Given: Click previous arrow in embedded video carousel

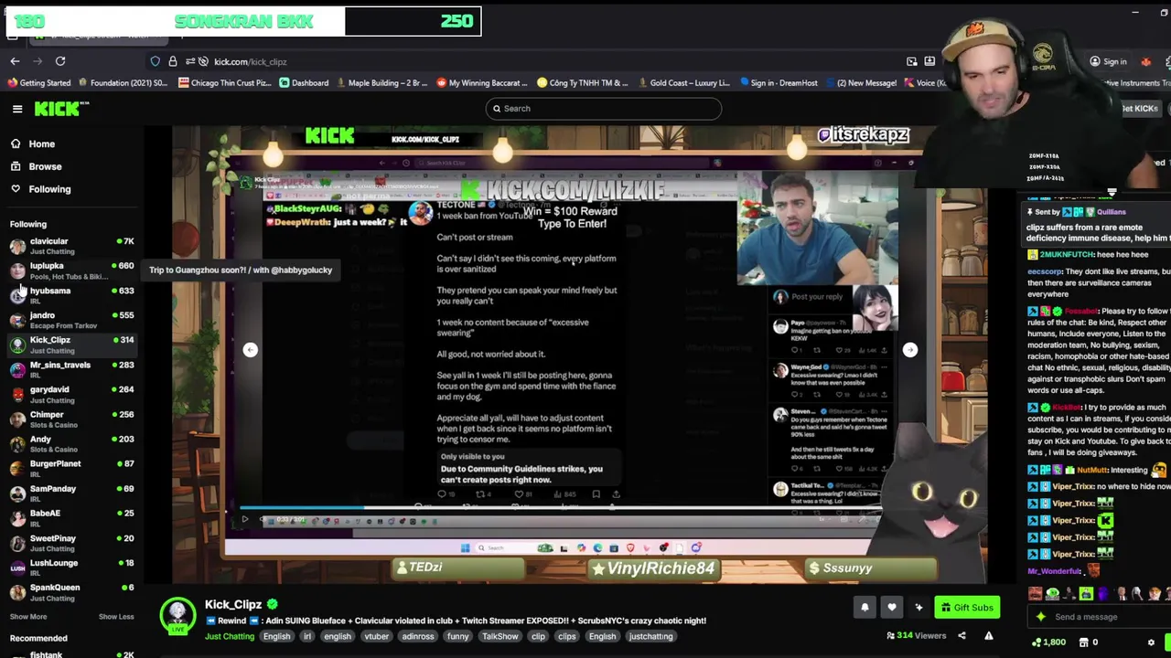Looking at the screenshot, I should click(250, 350).
